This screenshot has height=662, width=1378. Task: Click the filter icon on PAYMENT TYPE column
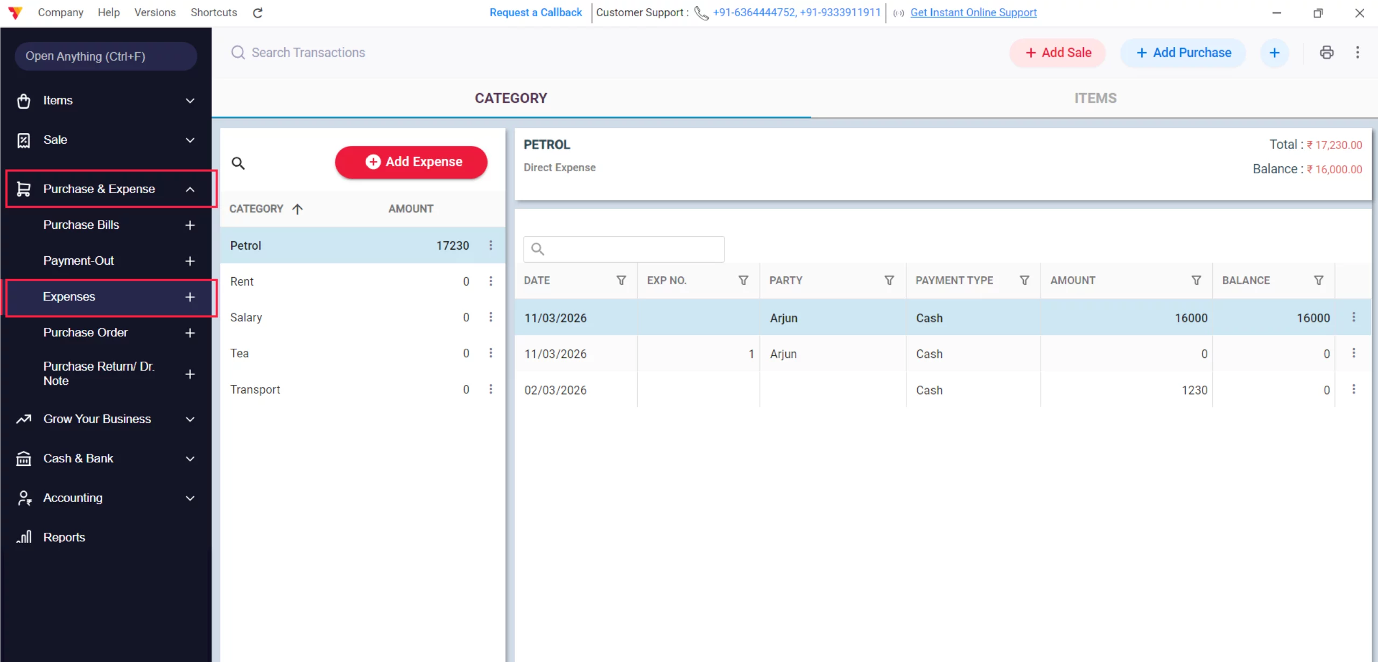click(1024, 280)
